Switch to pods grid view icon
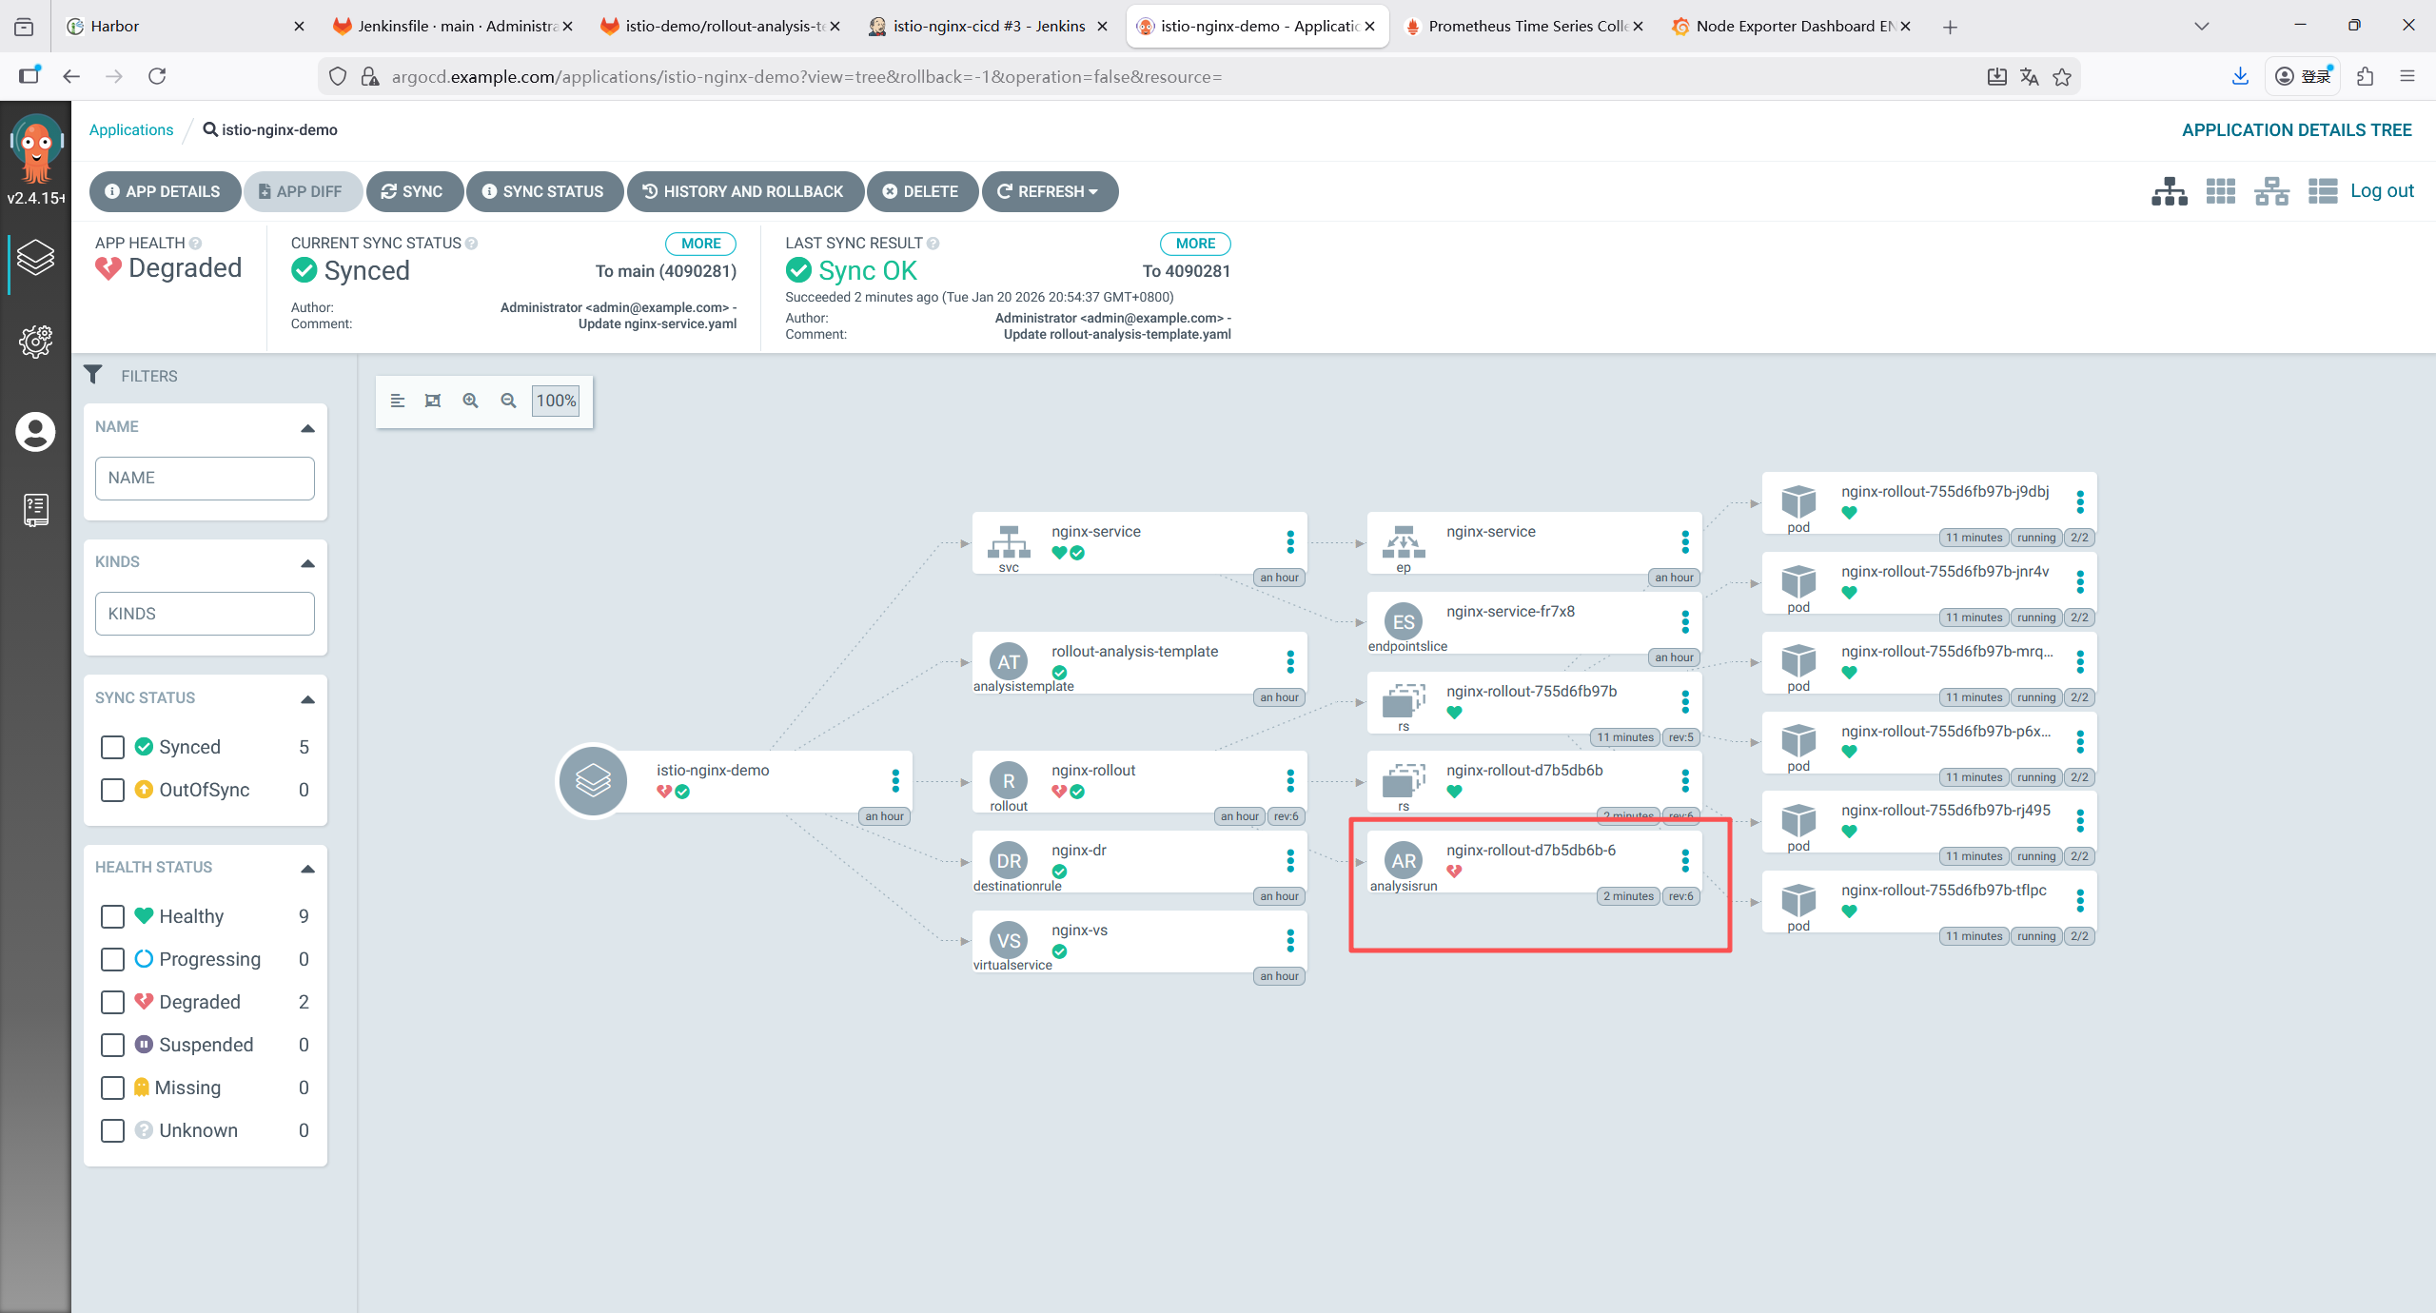The width and height of the screenshot is (2436, 1313). coord(2220,191)
